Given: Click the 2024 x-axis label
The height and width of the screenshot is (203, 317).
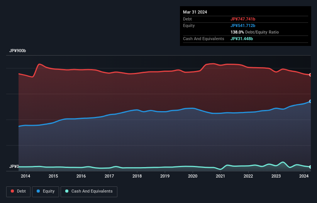Looking at the screenshot, I should pyautogui.click(x=304, y=176).
